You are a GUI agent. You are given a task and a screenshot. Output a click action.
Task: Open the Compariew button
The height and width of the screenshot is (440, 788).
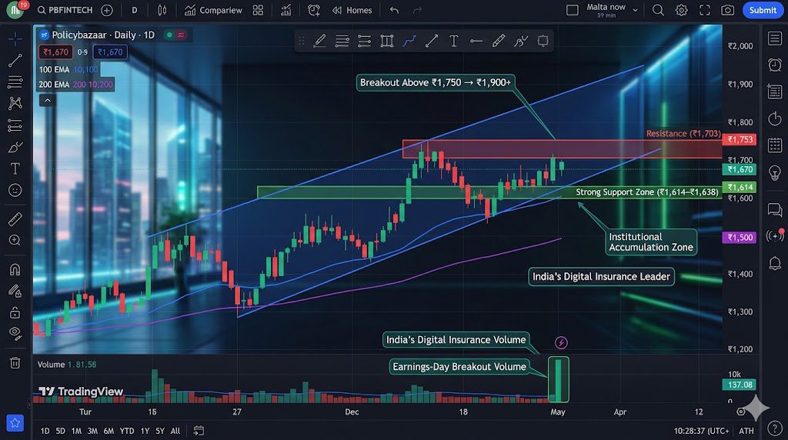tap(213, 10)
